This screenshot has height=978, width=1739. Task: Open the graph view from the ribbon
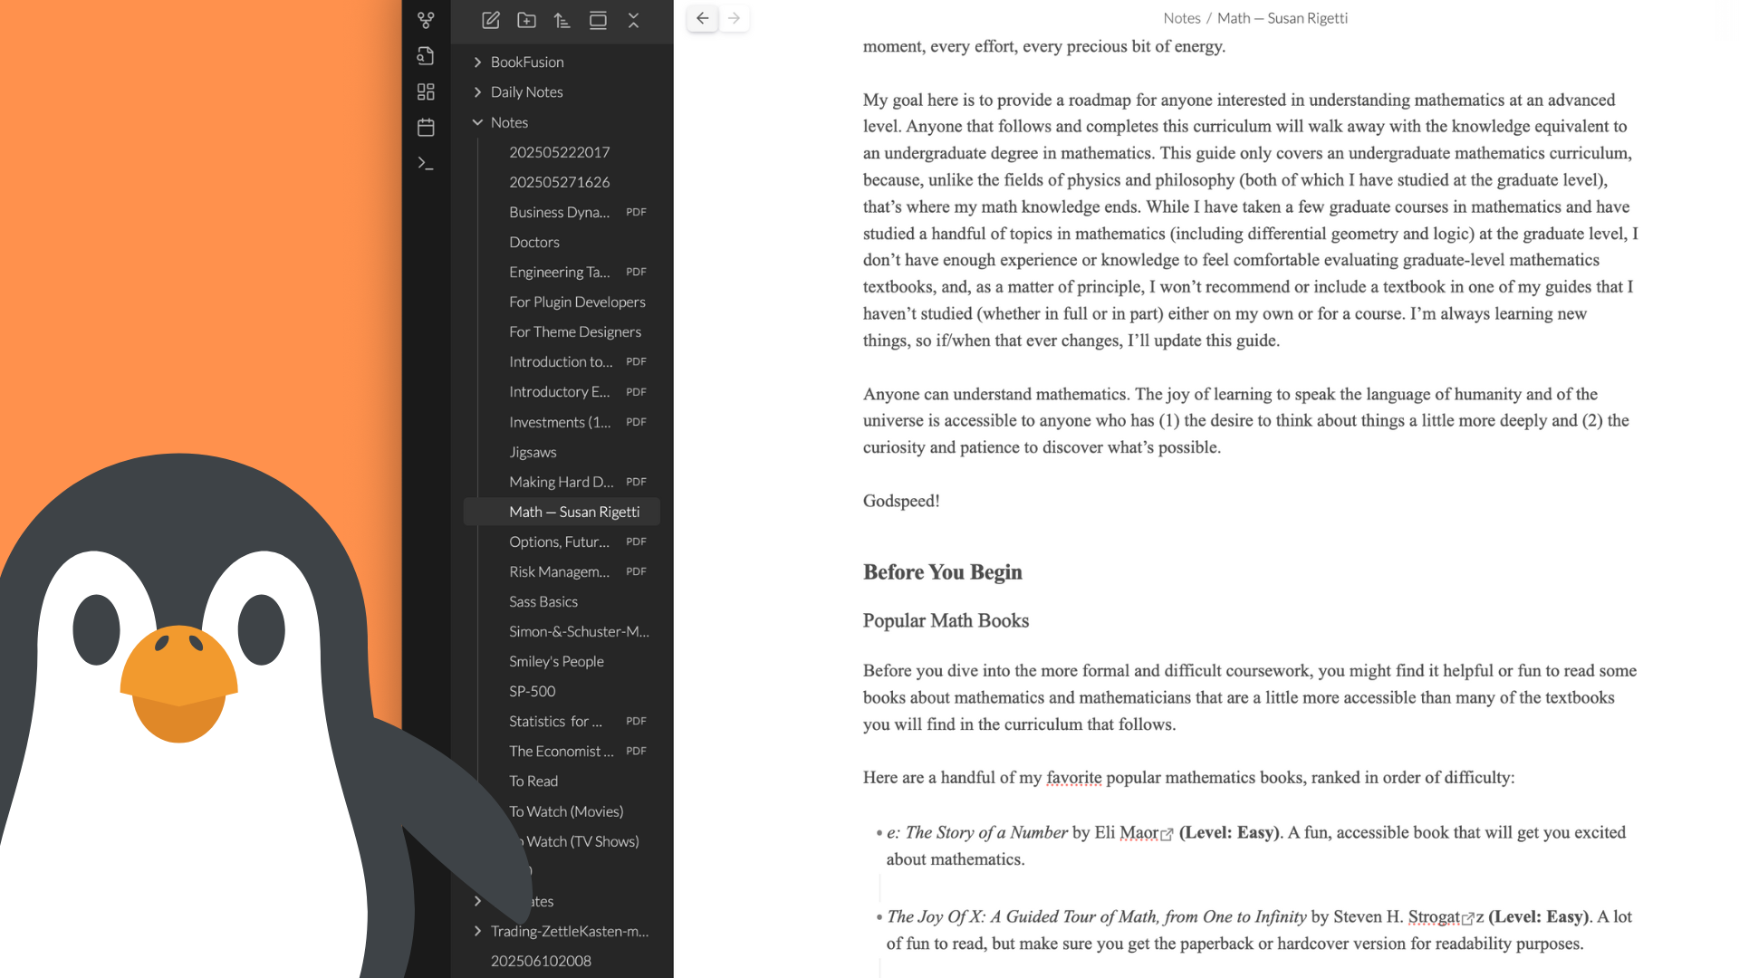426,20
